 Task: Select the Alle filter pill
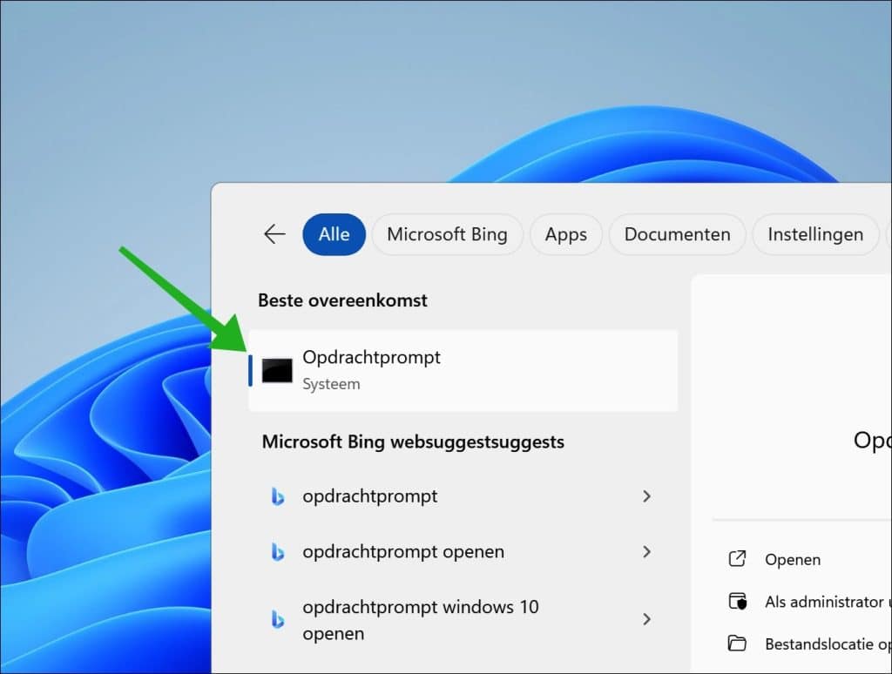tap(334, 233)
